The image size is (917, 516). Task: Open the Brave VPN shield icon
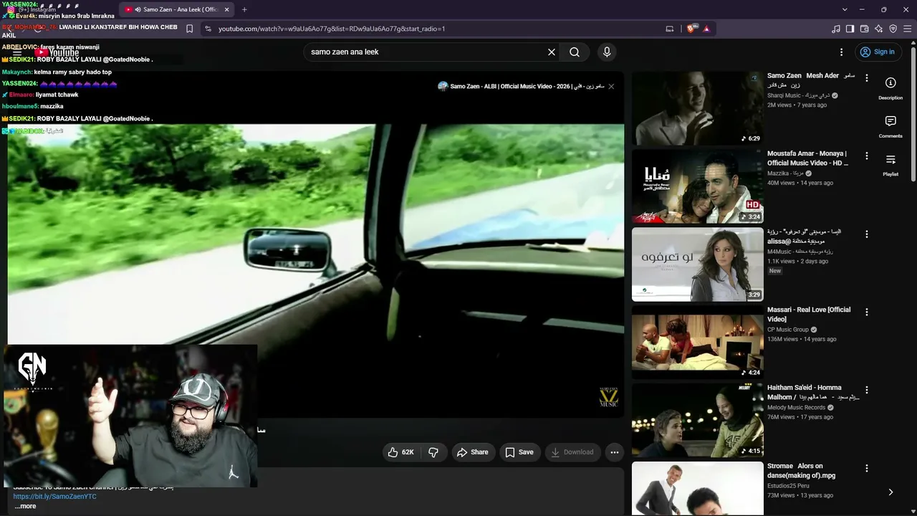[x=893, y=29]
